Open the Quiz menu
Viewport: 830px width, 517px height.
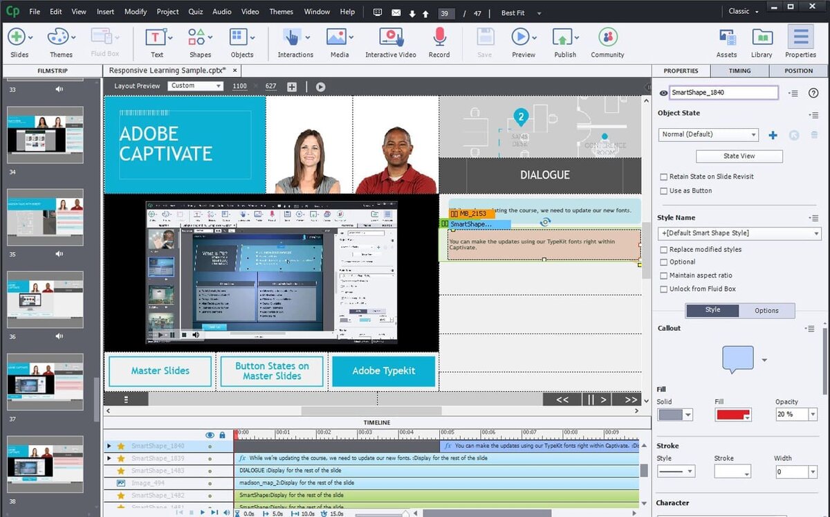click(x=196, y=12)
